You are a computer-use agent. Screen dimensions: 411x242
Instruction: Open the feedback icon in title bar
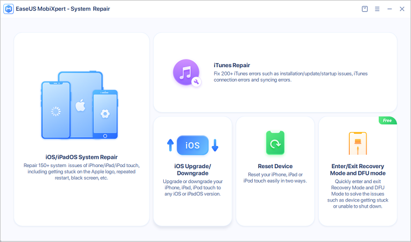(364, 9)
